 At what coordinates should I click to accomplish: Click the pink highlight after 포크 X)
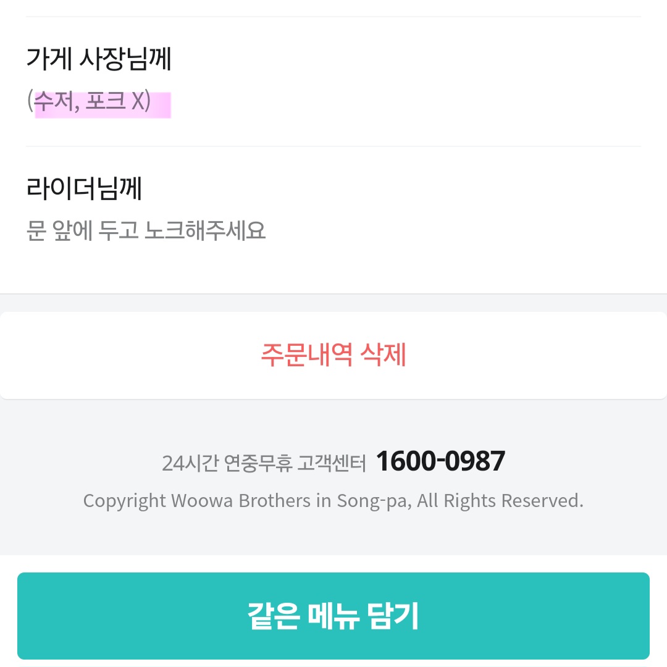(x=162, y=104)
